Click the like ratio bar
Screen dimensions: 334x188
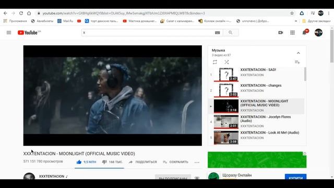coord(99,168)
